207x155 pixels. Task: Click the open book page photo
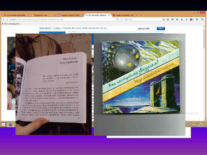click(53, 84)
